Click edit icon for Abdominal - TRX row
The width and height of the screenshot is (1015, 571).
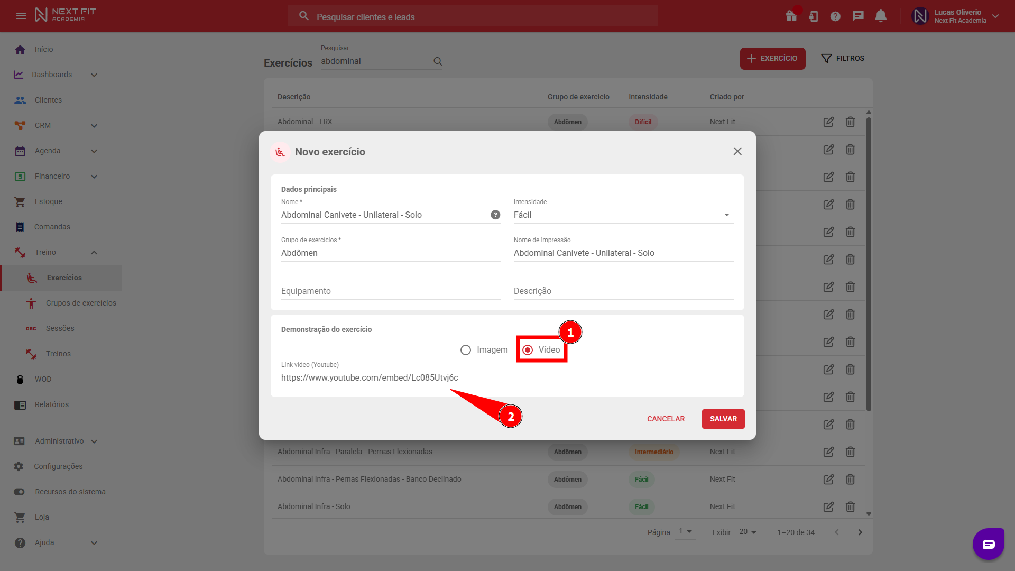tap(828, 122)
